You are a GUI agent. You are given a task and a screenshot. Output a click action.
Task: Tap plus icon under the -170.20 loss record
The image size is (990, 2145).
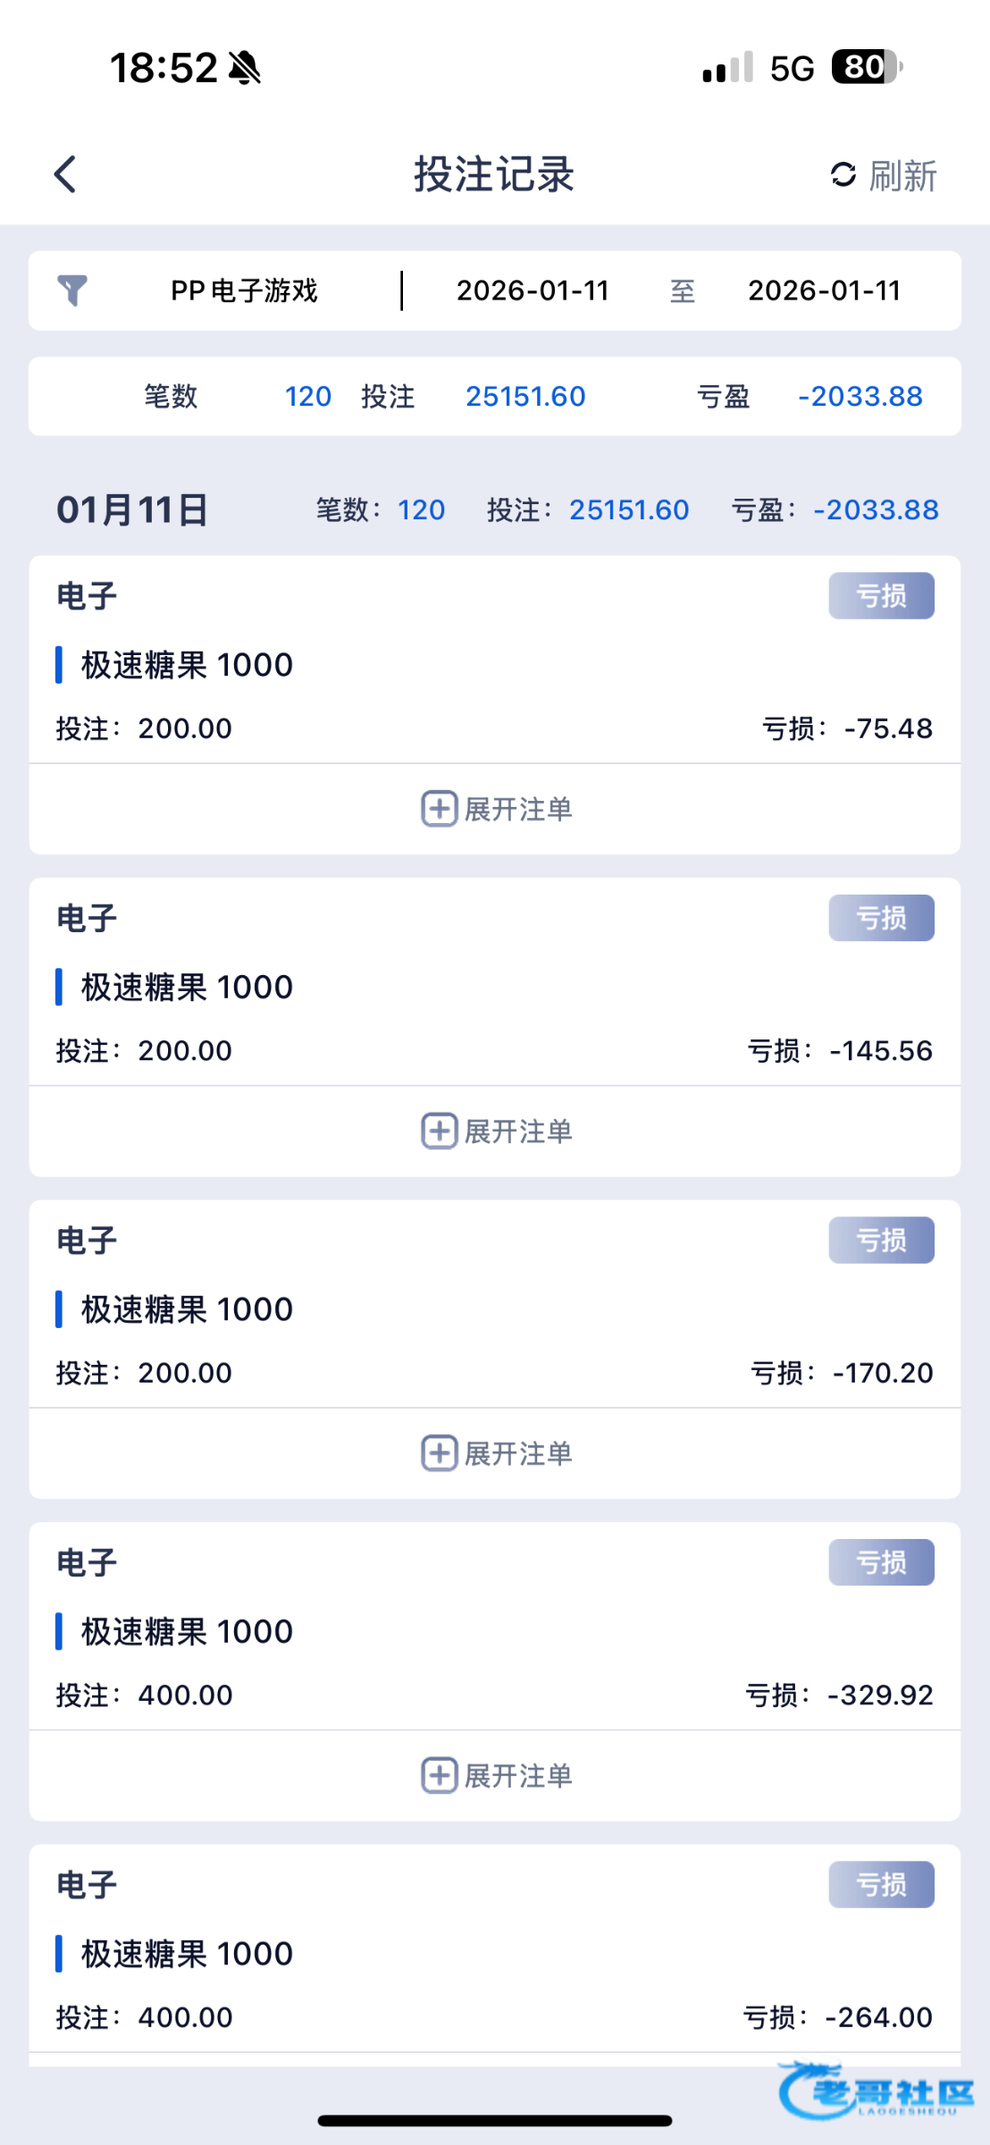click(439, 1453)
